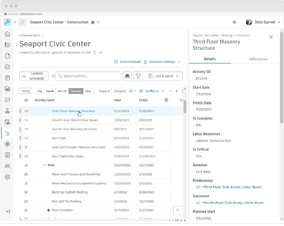The image size is (284, 226).
Task: Click the help question mark icon
Action: coord(234,22)
